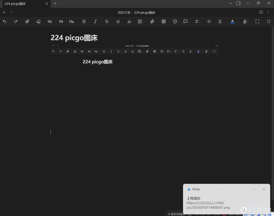This screenshot has height=216, width=274.
Task: Open the three-dot more options menu
Action: point(268,12)
